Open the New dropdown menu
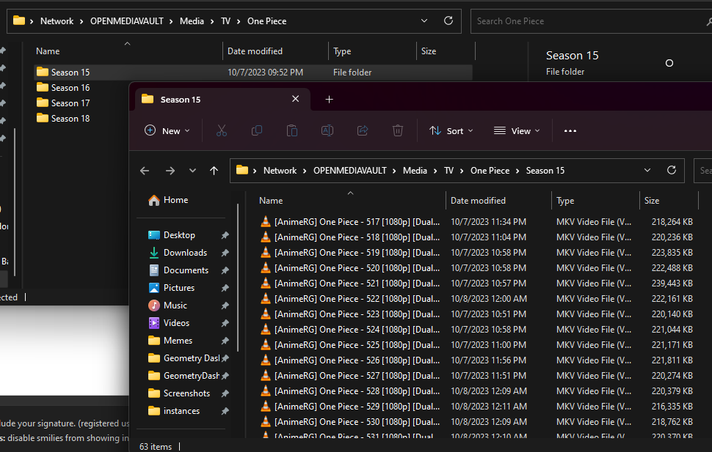712x452 pixels. tap(167, 130)
